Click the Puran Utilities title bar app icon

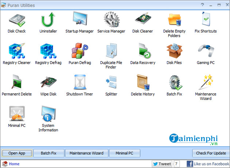click(x=3, y=5)
